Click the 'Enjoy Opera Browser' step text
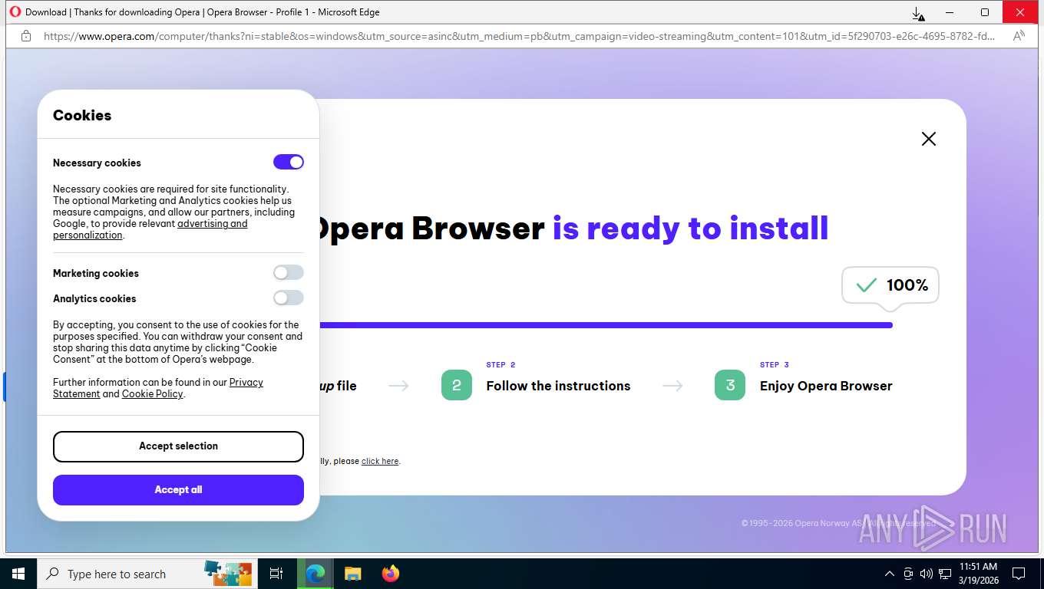The width and height of the screenshot is (1044, 589). [826, 386]
